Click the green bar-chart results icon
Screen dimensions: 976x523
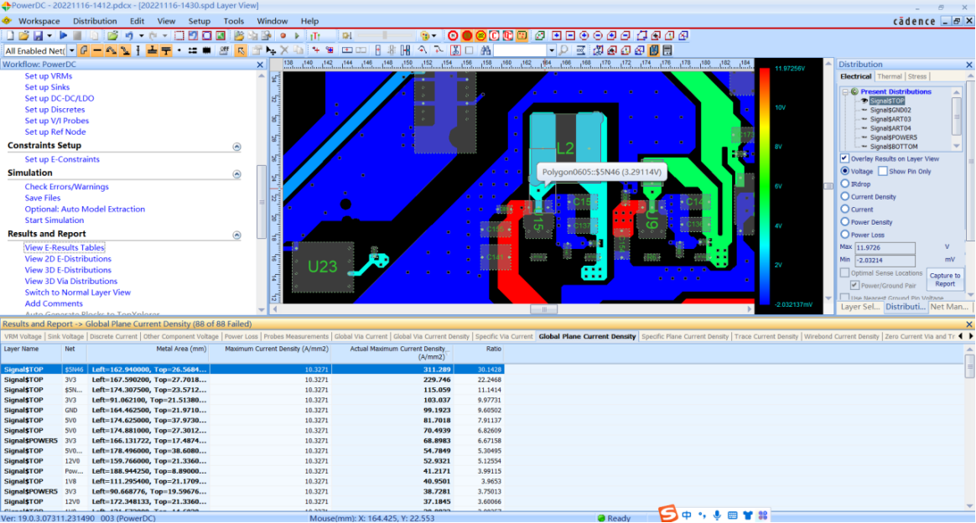315,35
